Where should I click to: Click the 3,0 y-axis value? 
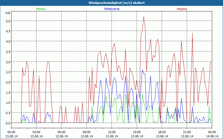point(8,62)
